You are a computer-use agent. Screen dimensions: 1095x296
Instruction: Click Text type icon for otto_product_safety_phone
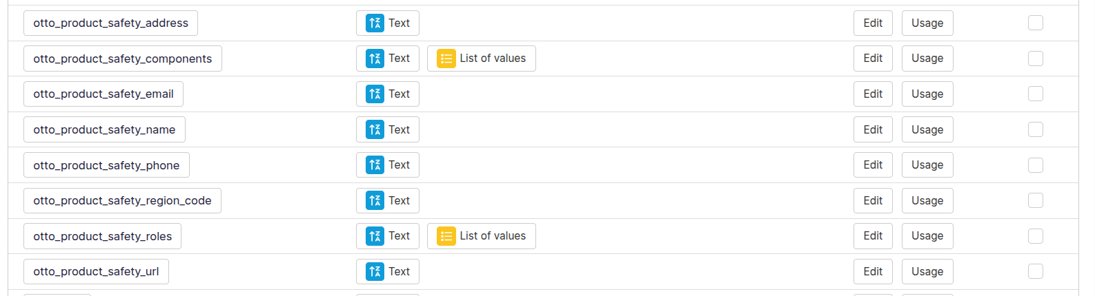tap(375, 165)
